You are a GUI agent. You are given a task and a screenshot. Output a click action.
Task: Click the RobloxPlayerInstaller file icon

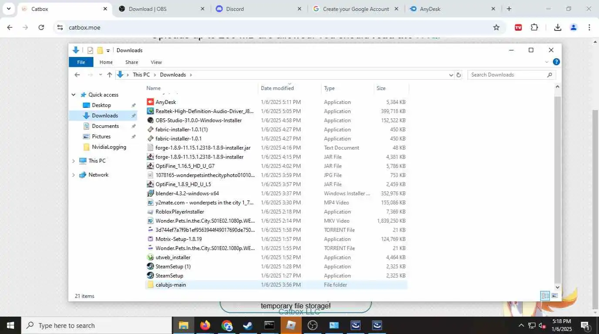click(150, 211)
